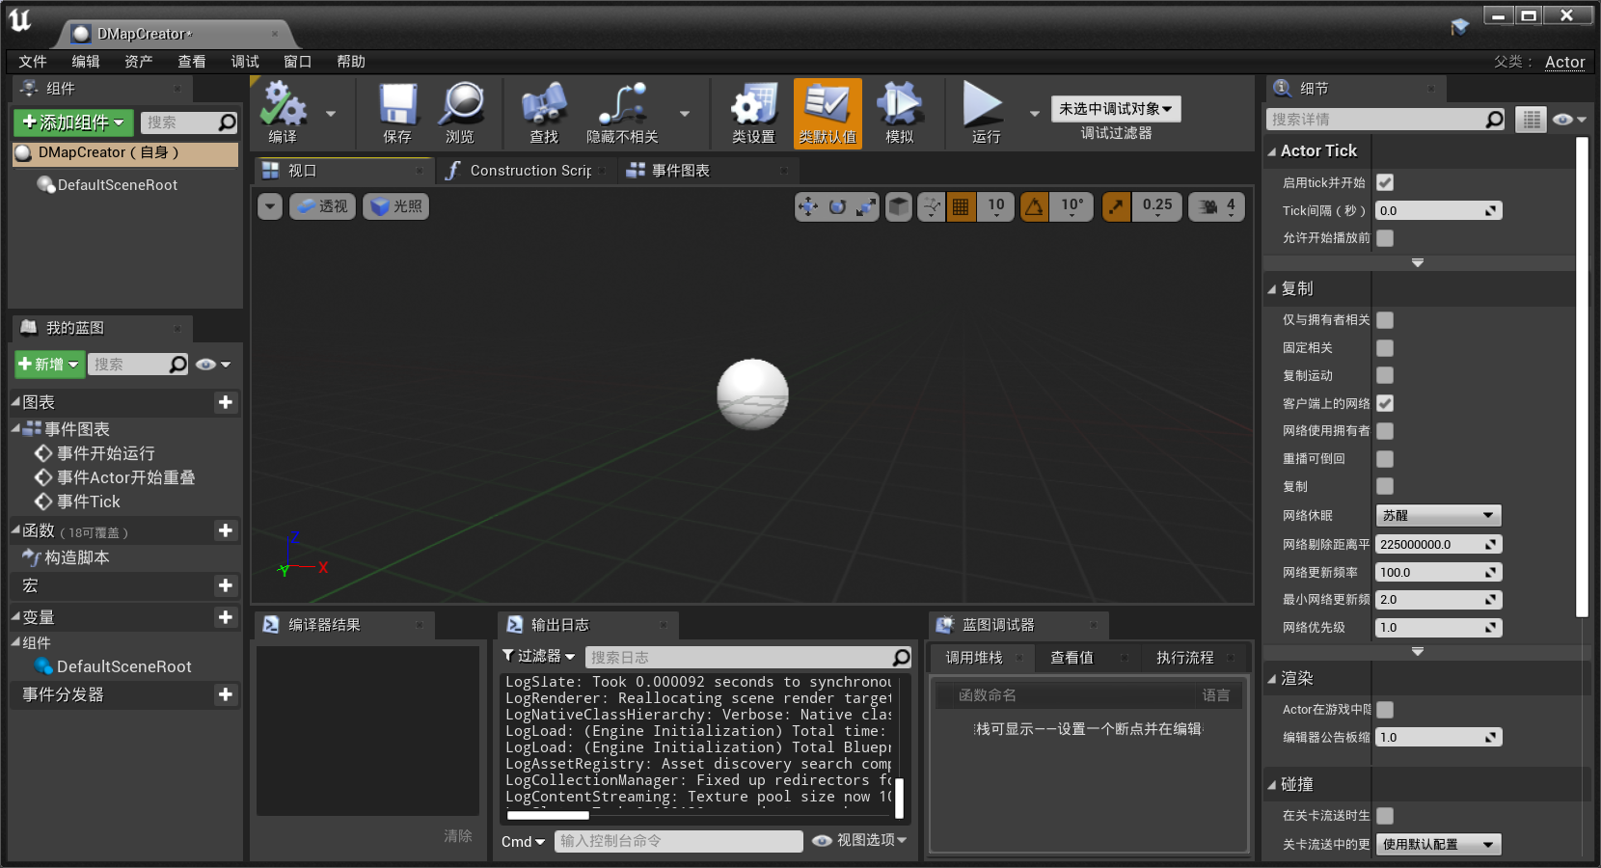
Task: Open the 窗口 menu
Action: point(296,61)
